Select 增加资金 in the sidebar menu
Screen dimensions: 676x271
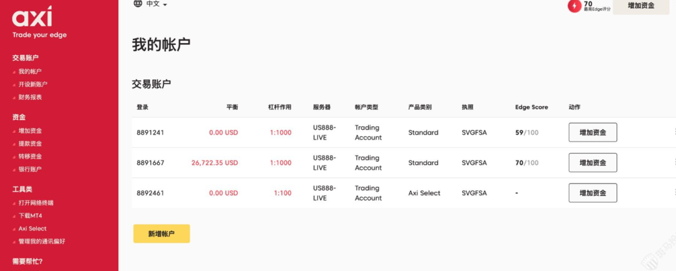(30, 131)
